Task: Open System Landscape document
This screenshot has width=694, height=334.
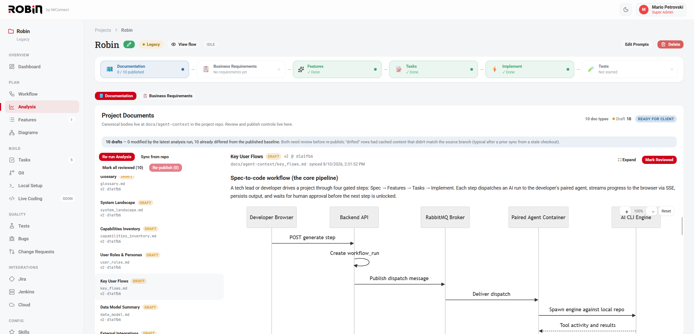Action: pyautogui.click(x=159, y=209)
